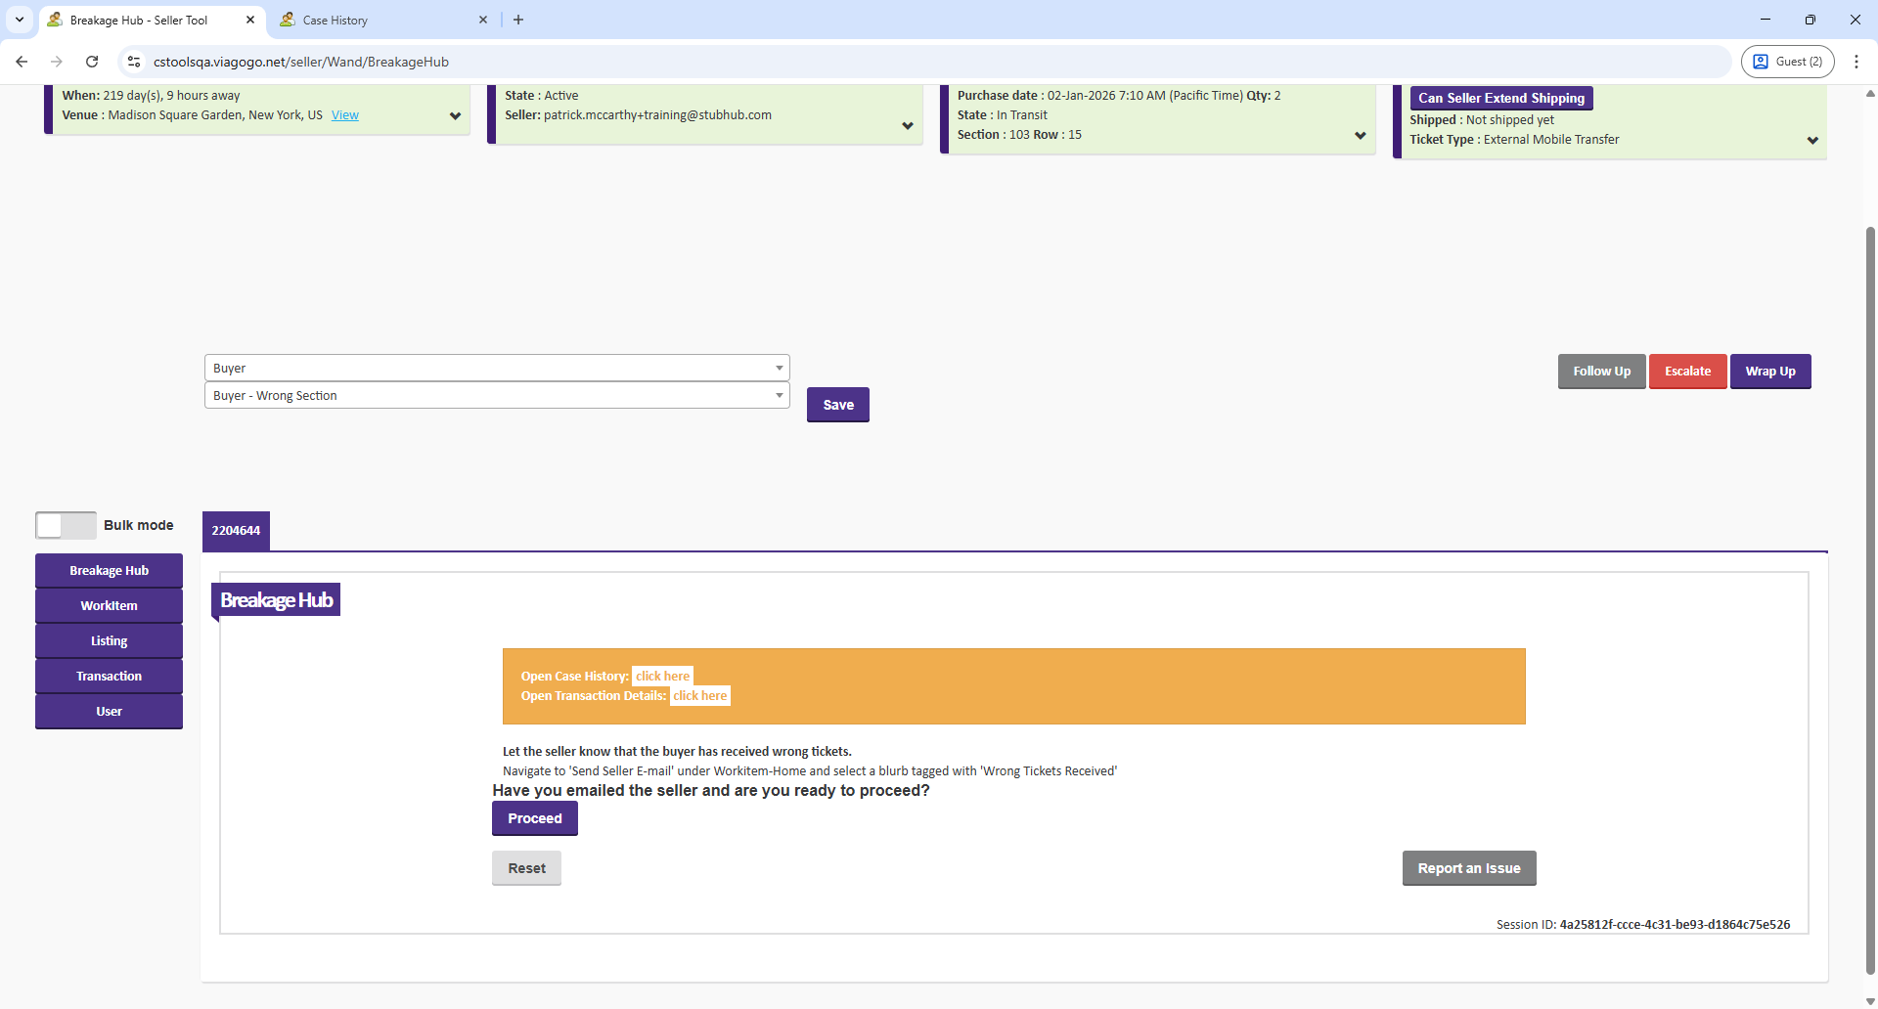Open Case History click here link

pos(662,677)
